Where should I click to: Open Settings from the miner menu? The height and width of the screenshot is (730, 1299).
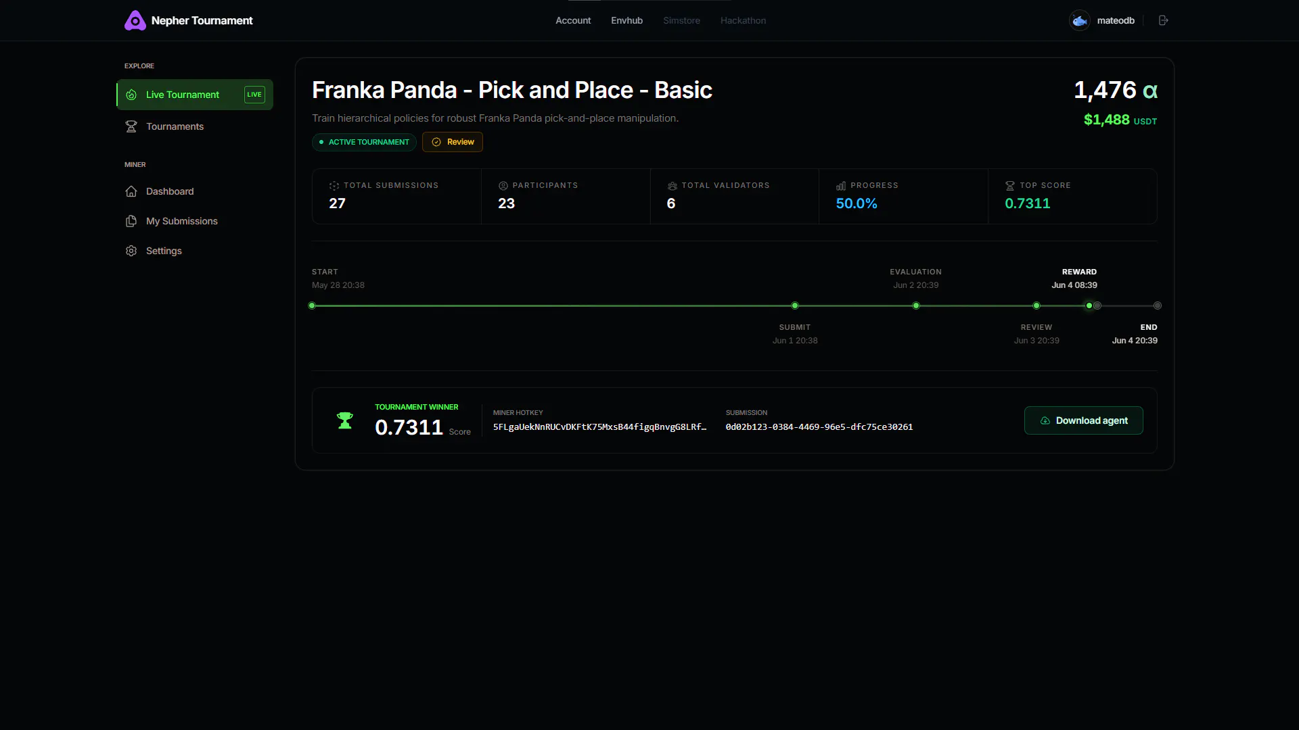pos(195,251)
